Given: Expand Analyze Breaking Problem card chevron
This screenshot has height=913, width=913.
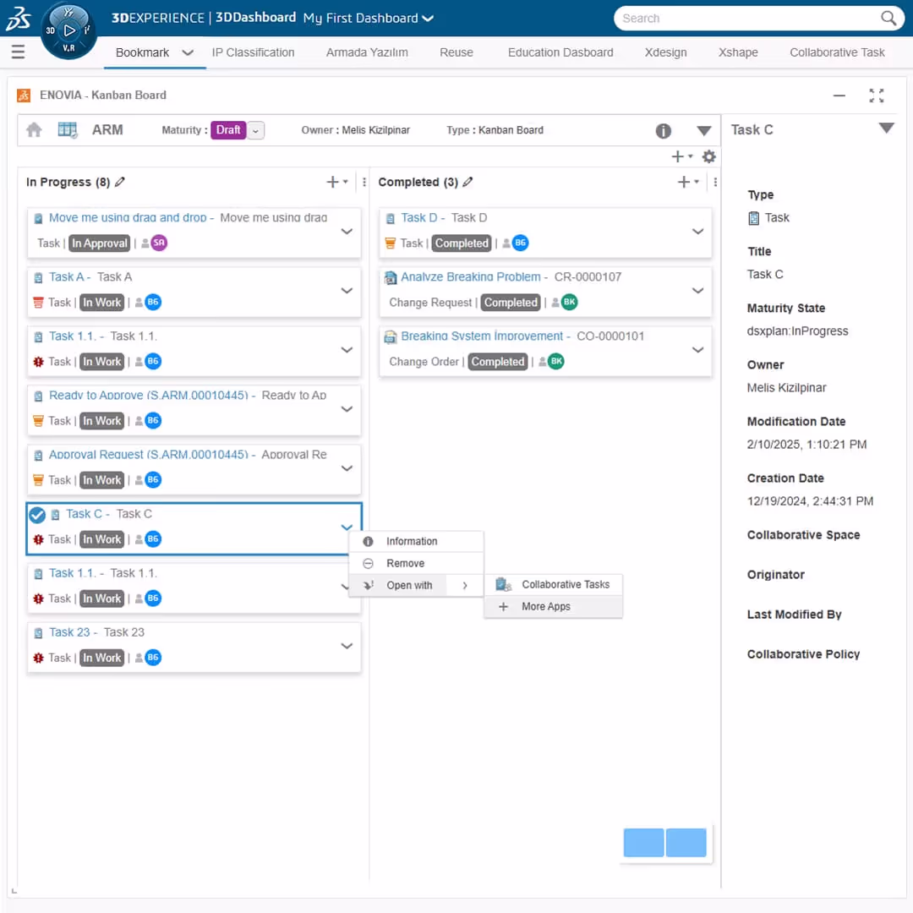Looking at the screenshot, I should tap(697, 291).
